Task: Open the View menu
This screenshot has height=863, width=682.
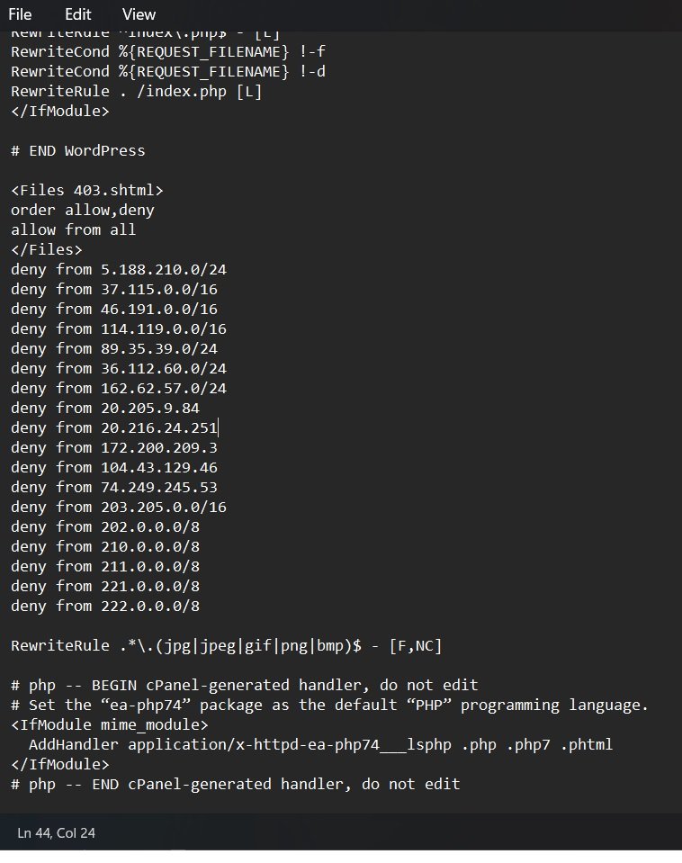Action: pyautogui.click(x=138, y=14)
